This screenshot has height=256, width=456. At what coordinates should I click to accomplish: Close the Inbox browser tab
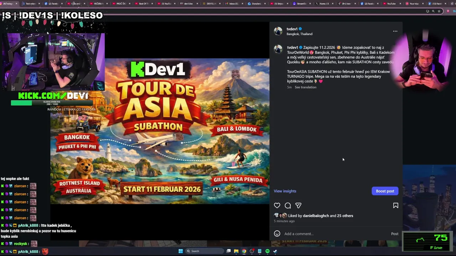tap(243, 4)
